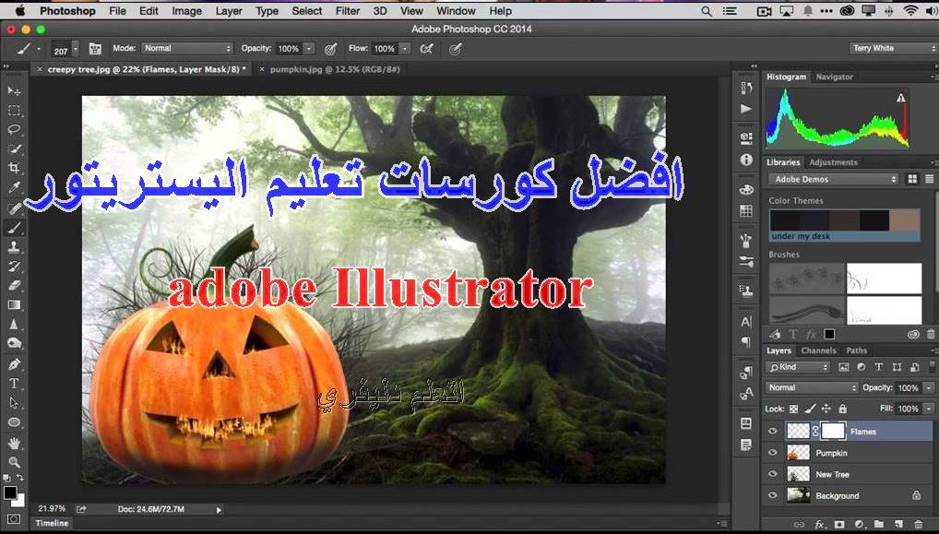Select the Zoom tool
The image size is (939, 534).
pyautogui.click(x=14, y=461)
